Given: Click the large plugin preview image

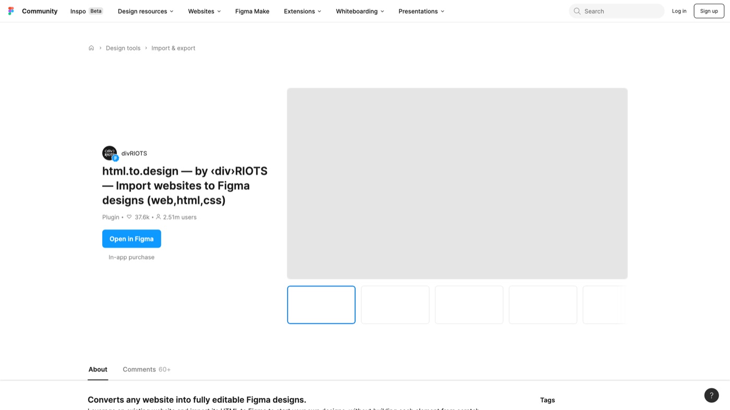Looking at the screenshot, I should (x=457, y=183).
